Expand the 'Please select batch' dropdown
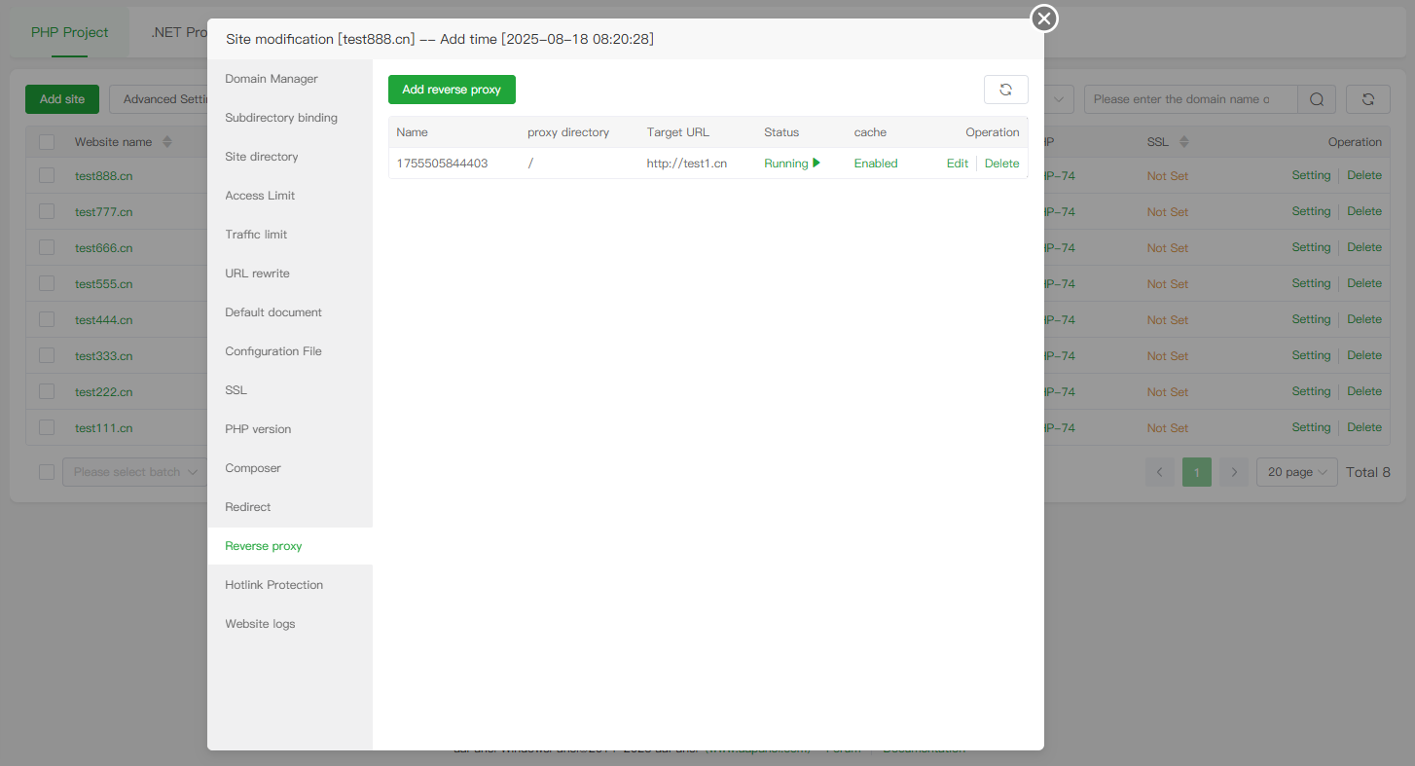Viewport: 1415px width, 766px height. [134, 472]
